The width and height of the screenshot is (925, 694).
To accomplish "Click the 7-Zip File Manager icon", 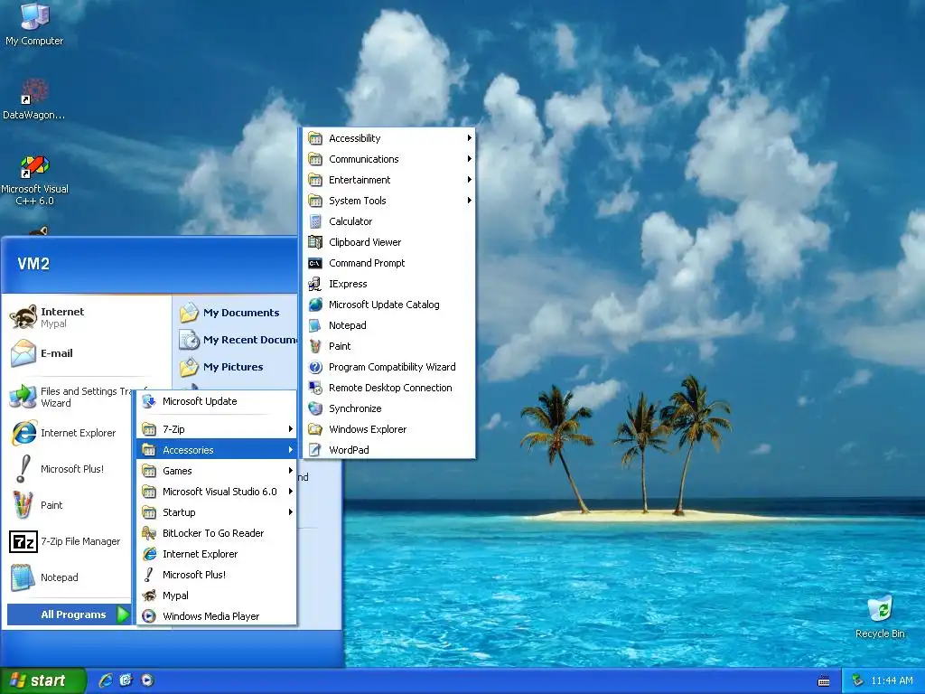I will pyautogui.click(x=23, y=541).
